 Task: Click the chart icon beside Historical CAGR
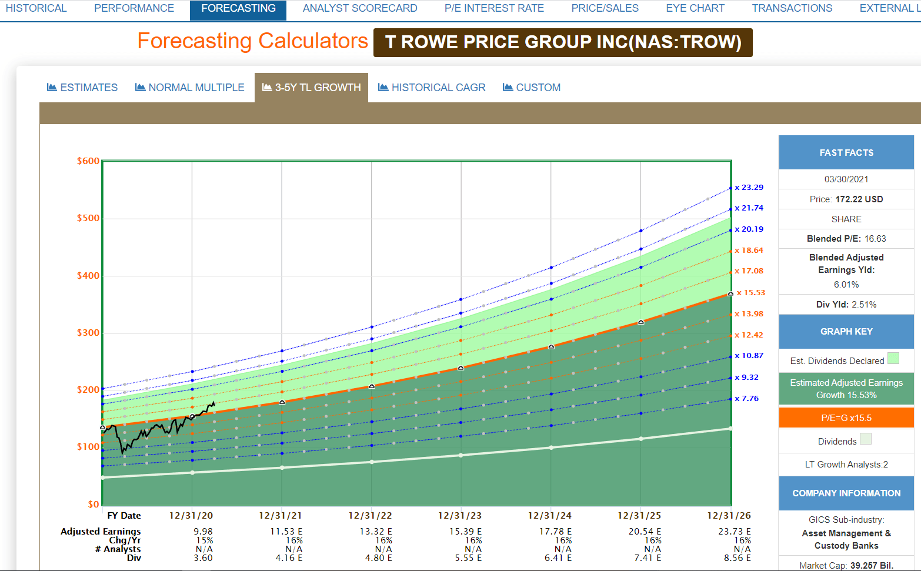(383, 87)
